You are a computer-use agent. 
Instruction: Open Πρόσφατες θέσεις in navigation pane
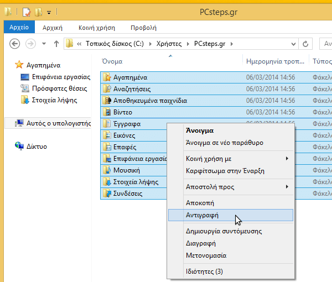click(x=59, y=88)
